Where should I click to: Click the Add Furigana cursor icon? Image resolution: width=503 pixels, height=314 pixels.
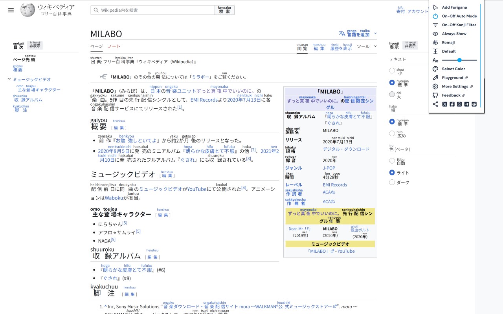[x=435, y=7]
